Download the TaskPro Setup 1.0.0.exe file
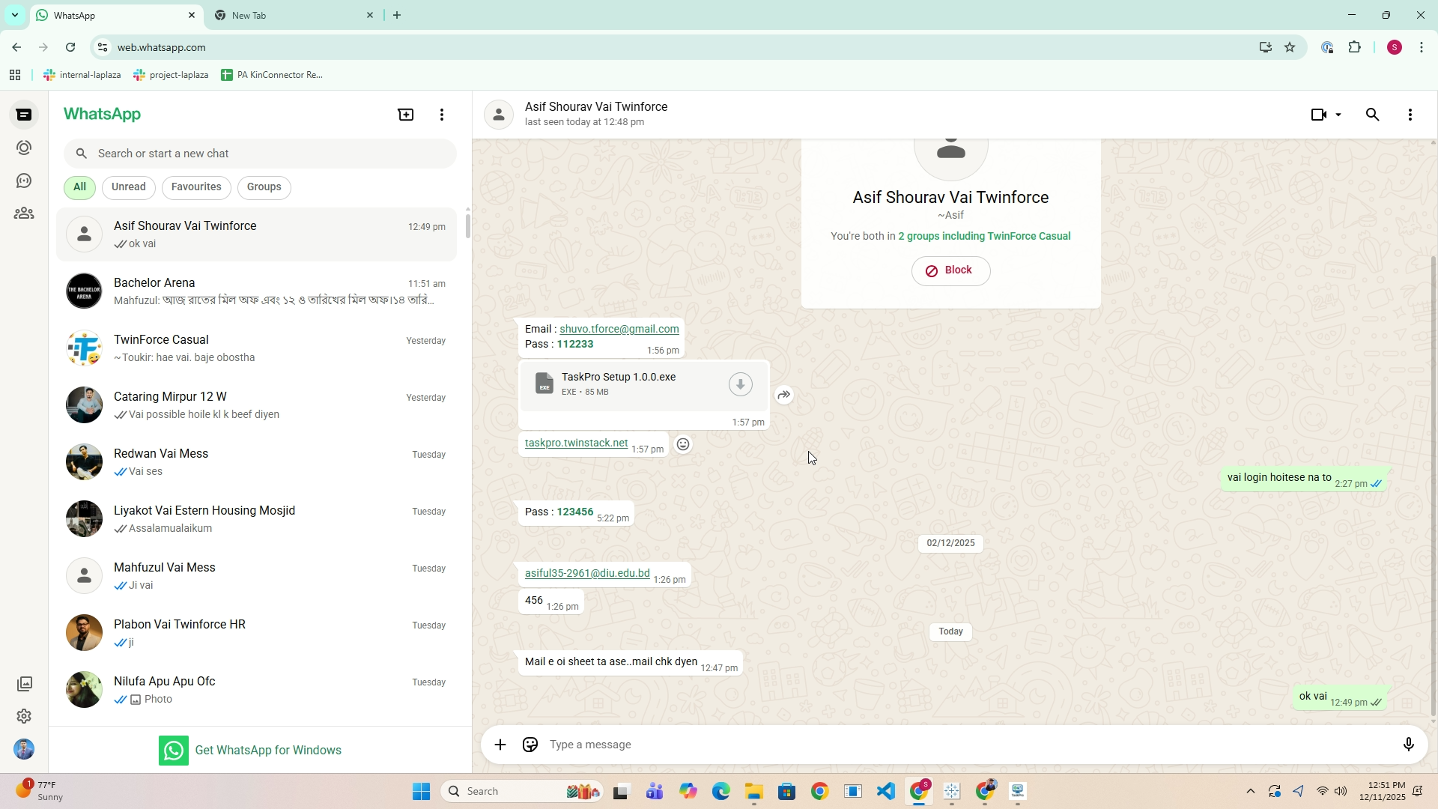This screenshot has width=1438, height=809. click(x=740, y=384)
